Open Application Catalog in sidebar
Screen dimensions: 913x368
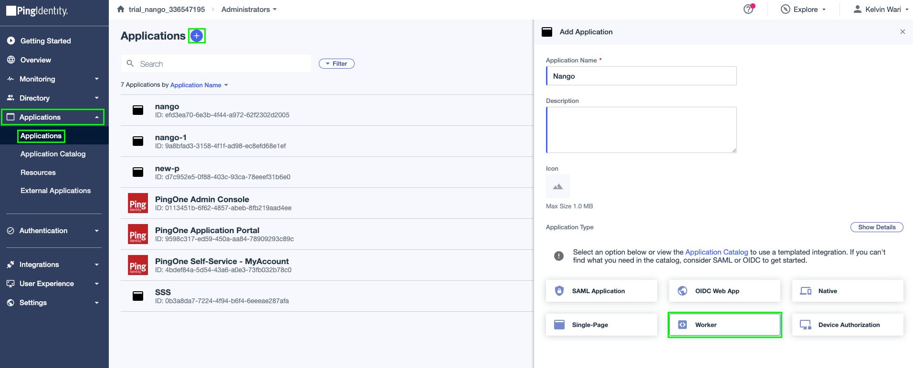53,154
